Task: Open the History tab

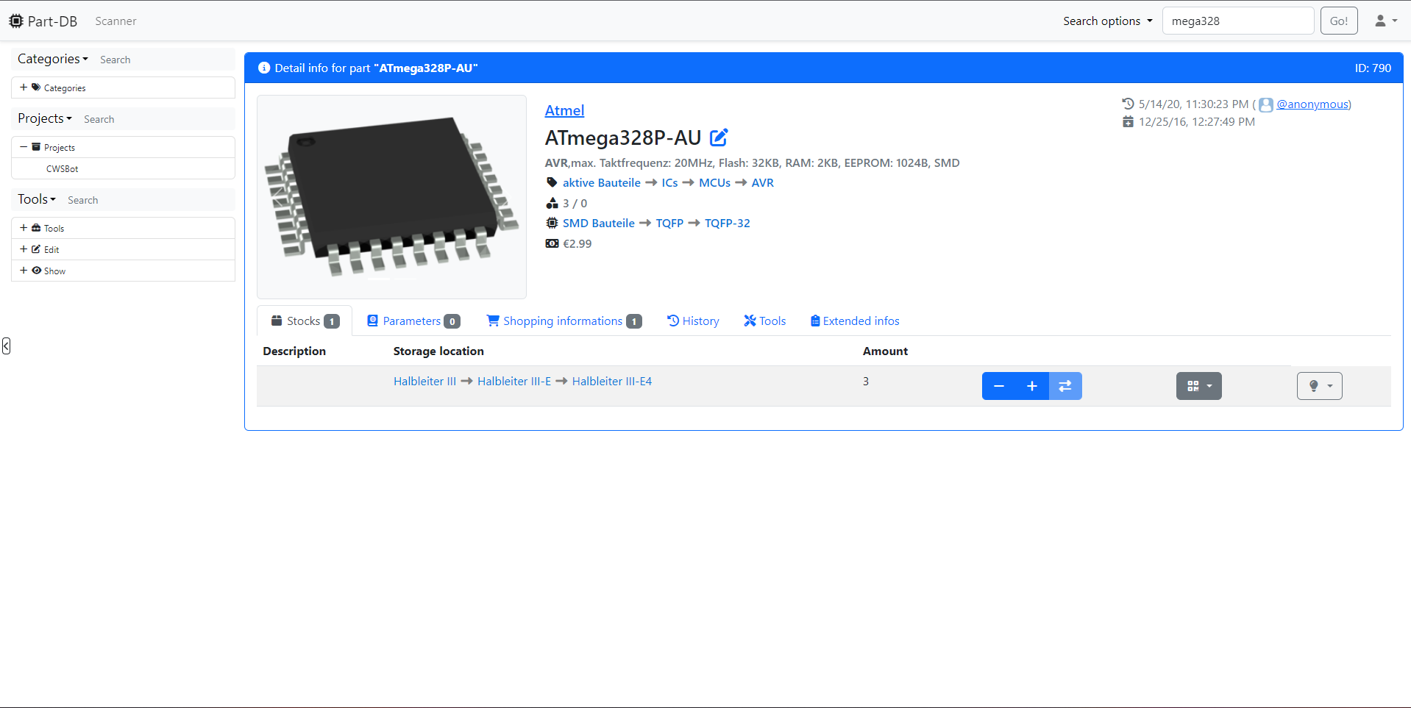Action: coord(693,321)
